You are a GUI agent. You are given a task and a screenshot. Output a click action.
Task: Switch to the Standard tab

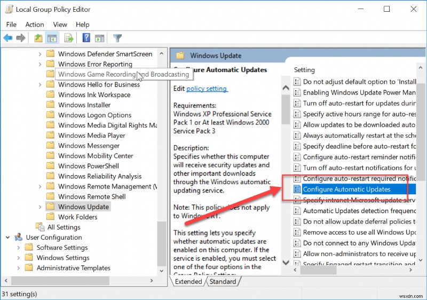tap(223, 281)
